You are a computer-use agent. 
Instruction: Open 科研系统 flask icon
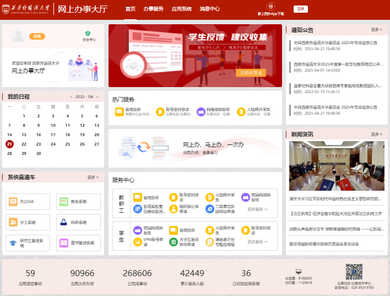pyautogui.click(x=64, y=222)
